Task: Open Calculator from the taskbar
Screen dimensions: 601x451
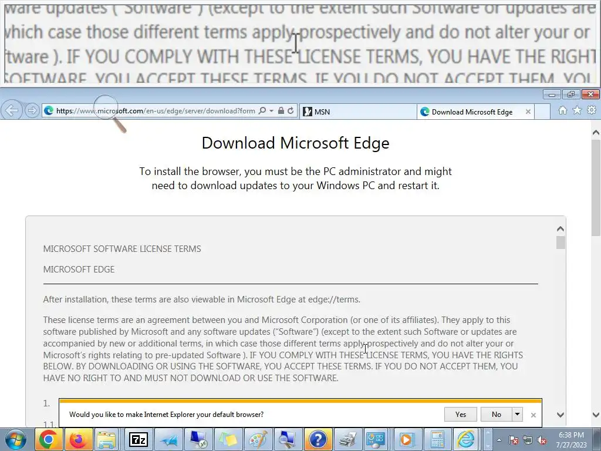Action: tap(437, 439)
